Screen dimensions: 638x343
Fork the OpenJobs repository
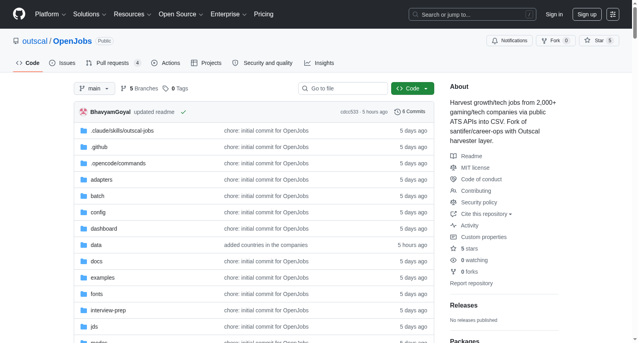555,41
